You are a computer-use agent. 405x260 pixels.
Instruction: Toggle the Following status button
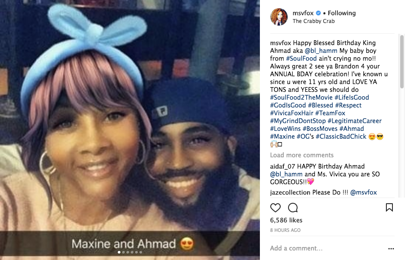pyautogui.click(x=342, y=13)
